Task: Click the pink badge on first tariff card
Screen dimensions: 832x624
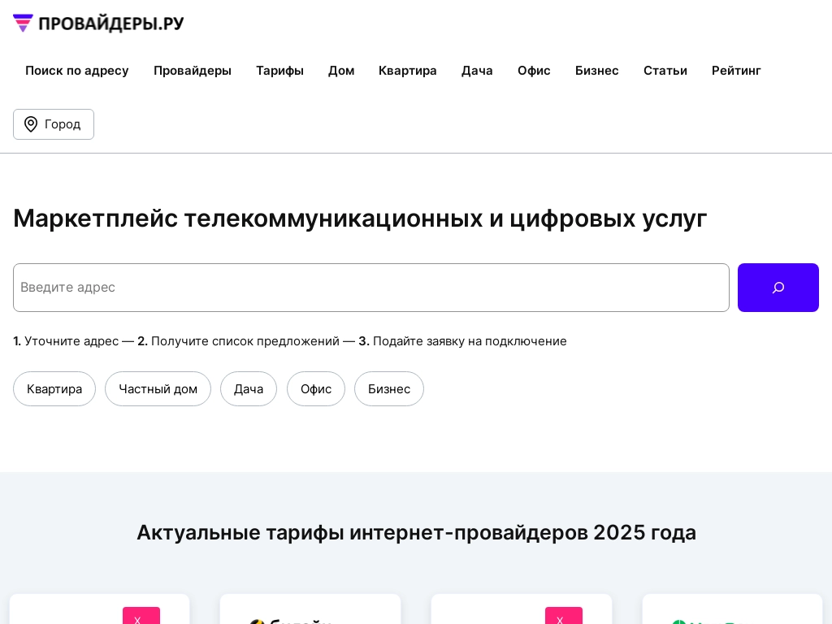Action: click(x=141, y=616)
